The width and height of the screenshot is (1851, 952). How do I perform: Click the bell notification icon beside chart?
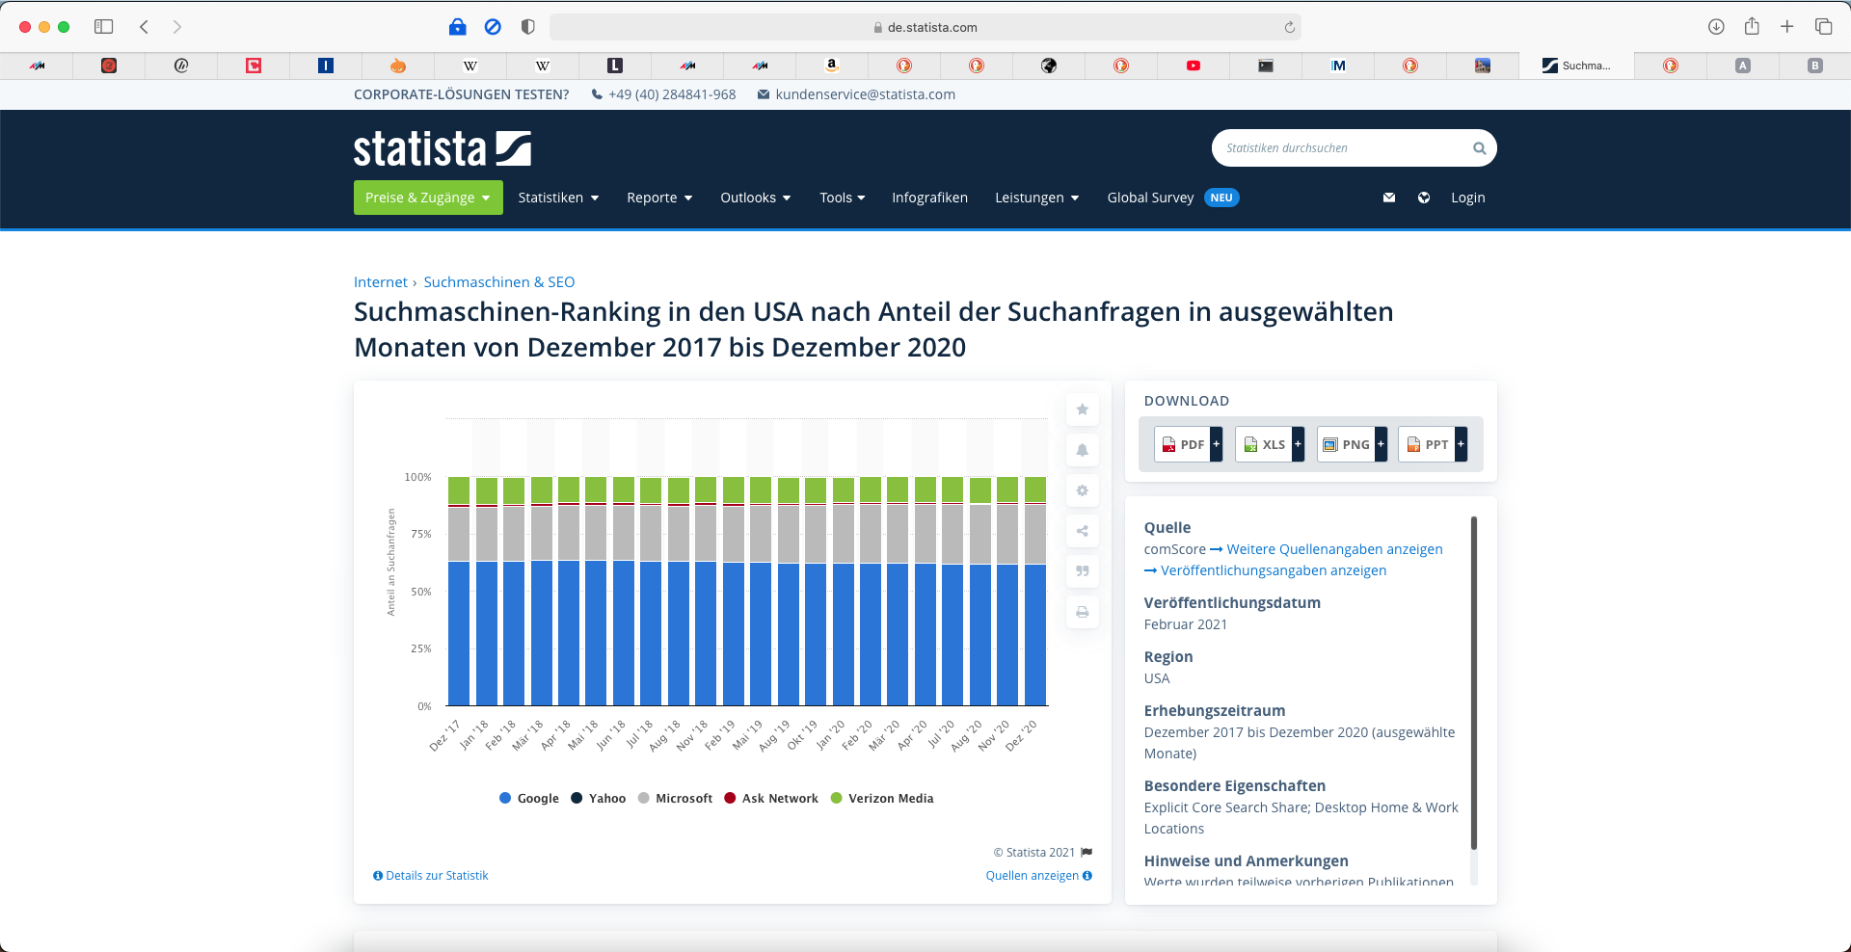pyautogui.click(x=1082, y=450)
